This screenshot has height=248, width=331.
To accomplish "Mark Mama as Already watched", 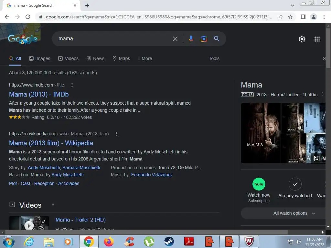I will (x=295, y=184).
